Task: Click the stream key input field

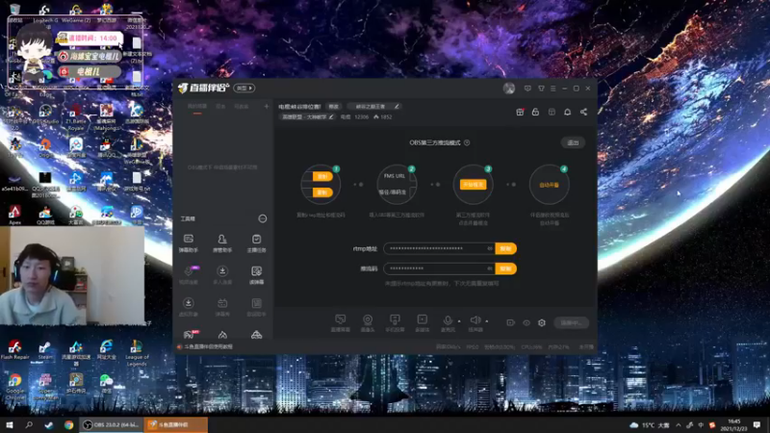Action: pyautogui.click(x=439, y=268)
